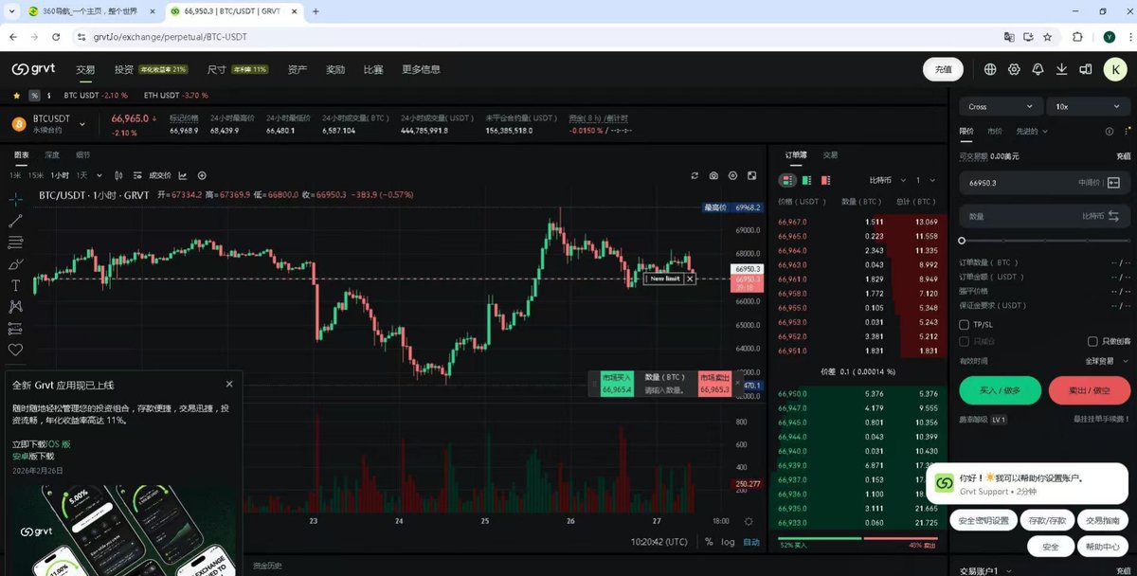The height and width of the screenshot is (576, 1137).
Task: Enable the TP/SL checkbox
Action: [965, 324]
